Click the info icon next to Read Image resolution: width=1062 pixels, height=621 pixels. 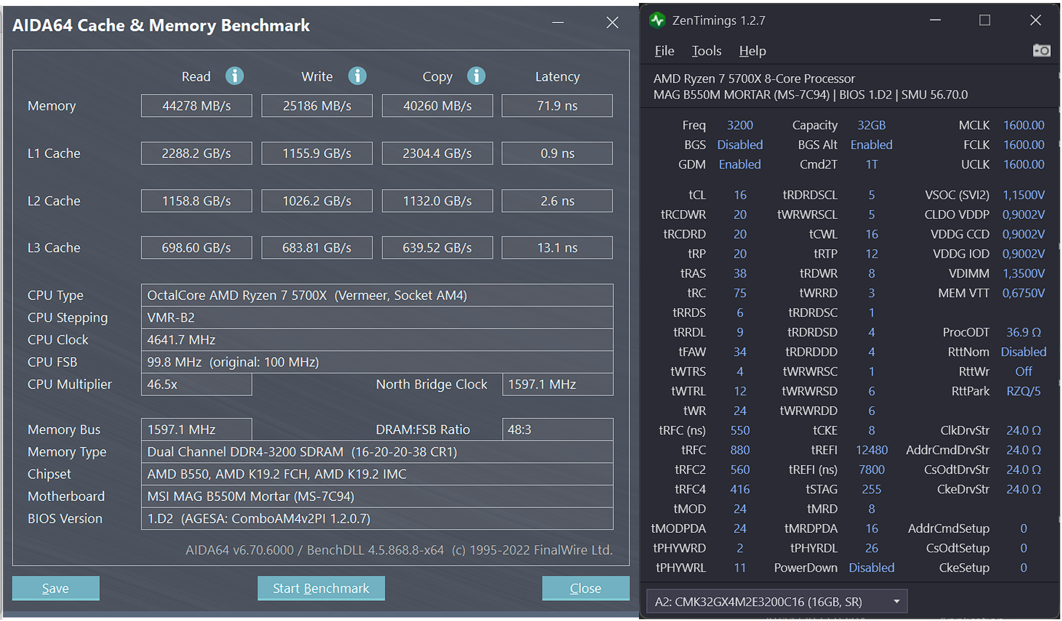[234, 76]
